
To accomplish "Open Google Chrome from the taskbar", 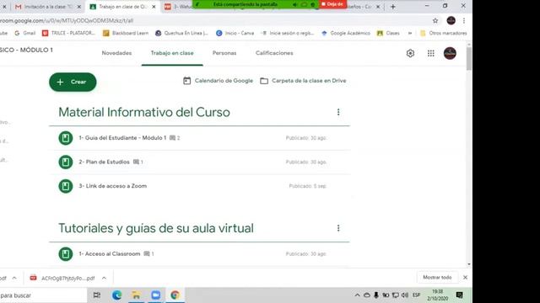I will click(175, 295).
